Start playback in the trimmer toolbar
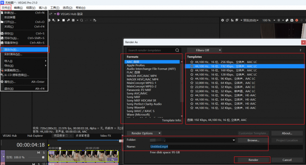Image resolution: width=306 pixels, height=165 pixels. coord(58,20)
